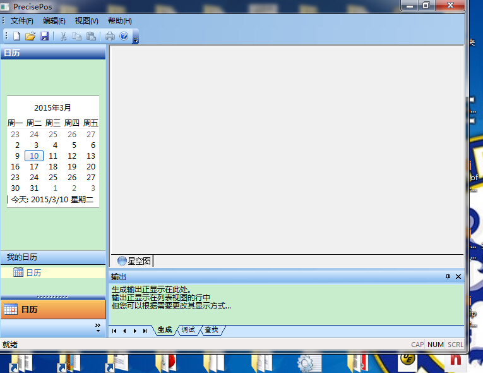The width and height of the screenshot is (483, 373).
Task: Select the 星空图 document tab
Action: [134, 261]
